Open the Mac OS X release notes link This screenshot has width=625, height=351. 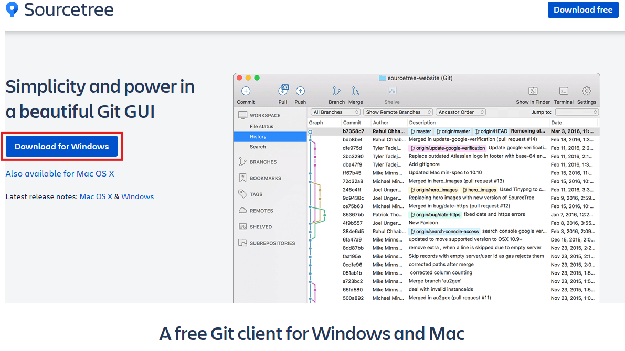[96, 197]
